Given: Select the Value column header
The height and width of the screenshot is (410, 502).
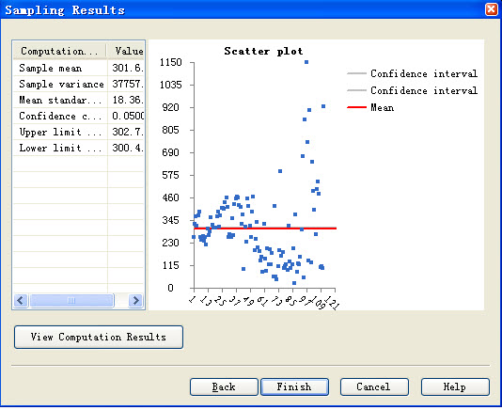Looking at the screenshot, I should point(126,51).
